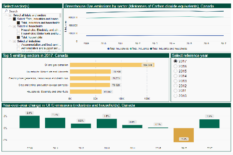Toggle the Total, households checkbox

[x=18, y=37]
